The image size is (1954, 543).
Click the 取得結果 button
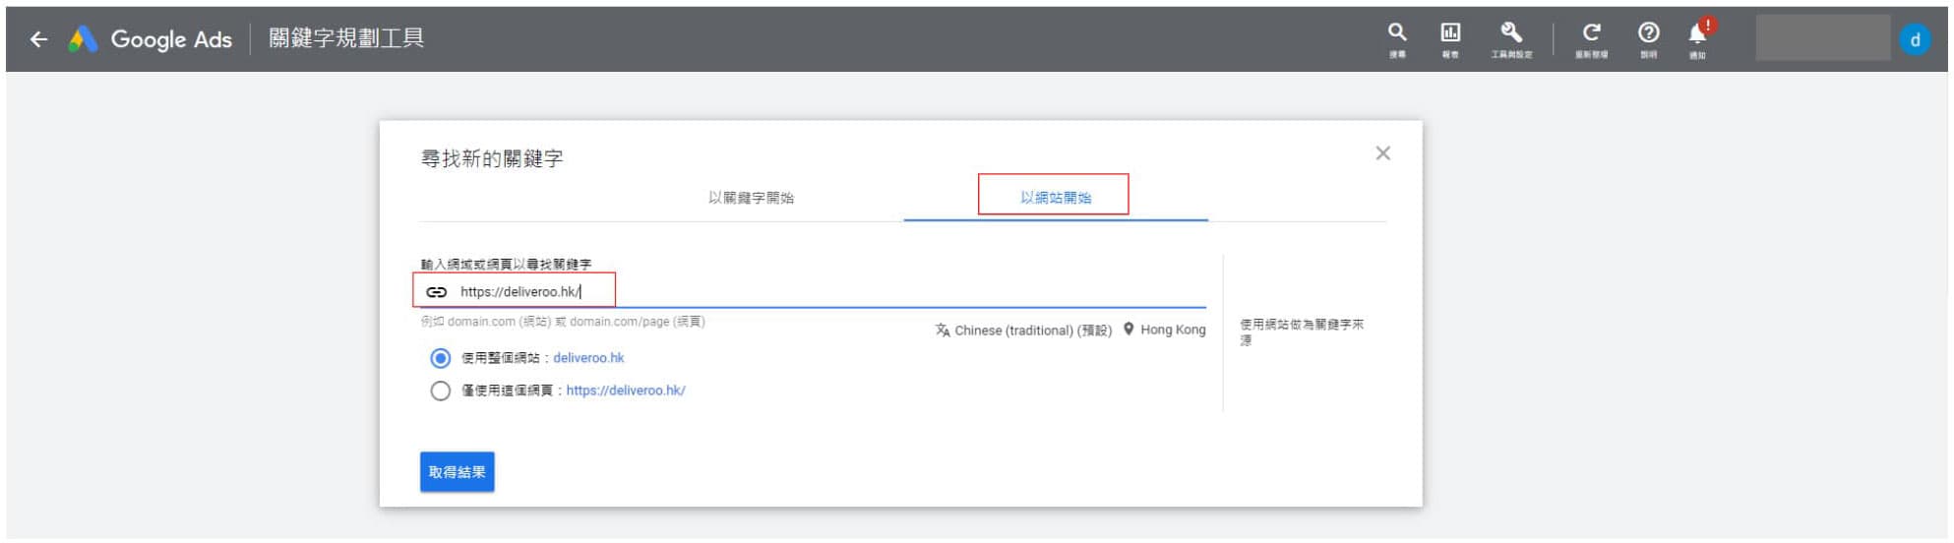click(x=458, y=472)
